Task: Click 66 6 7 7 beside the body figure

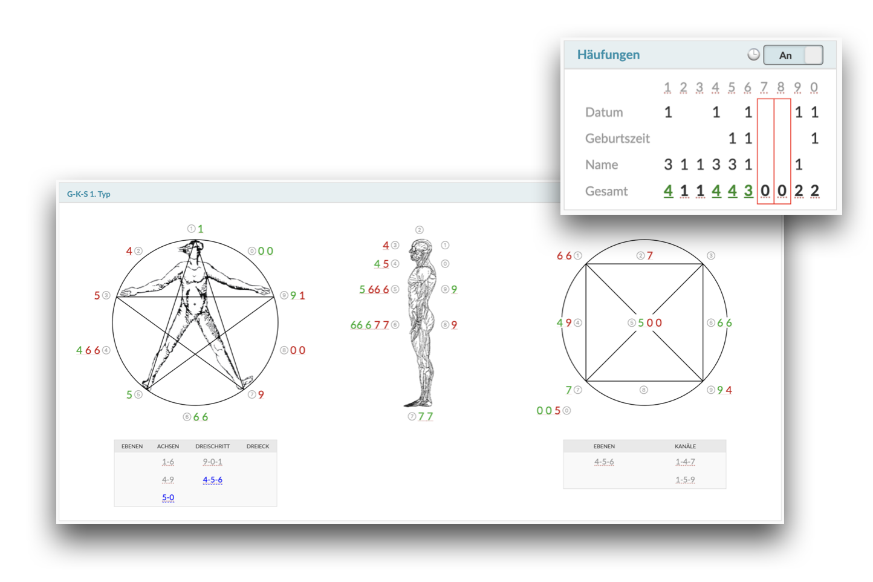Action: (x=370, y=325)
